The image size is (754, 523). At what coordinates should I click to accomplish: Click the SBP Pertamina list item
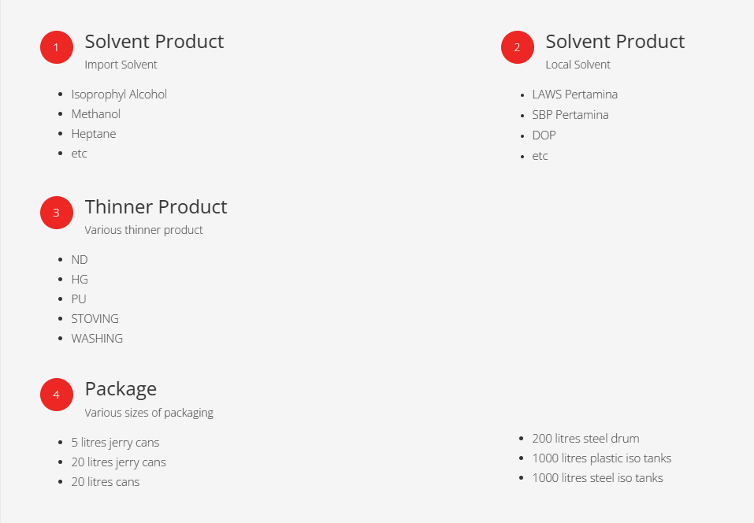coord(570,115)
